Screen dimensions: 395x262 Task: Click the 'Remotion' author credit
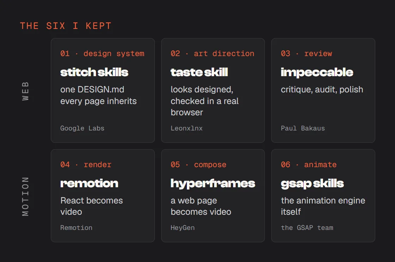point(76,228)
